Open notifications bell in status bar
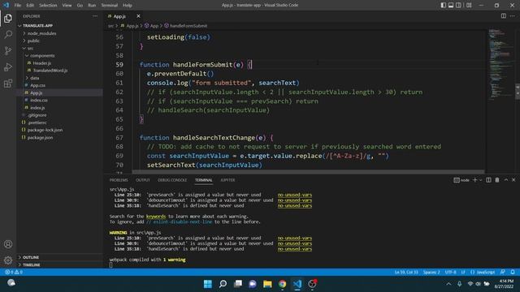The width and height of the screenshot is (520, 292). pos(513,273)
